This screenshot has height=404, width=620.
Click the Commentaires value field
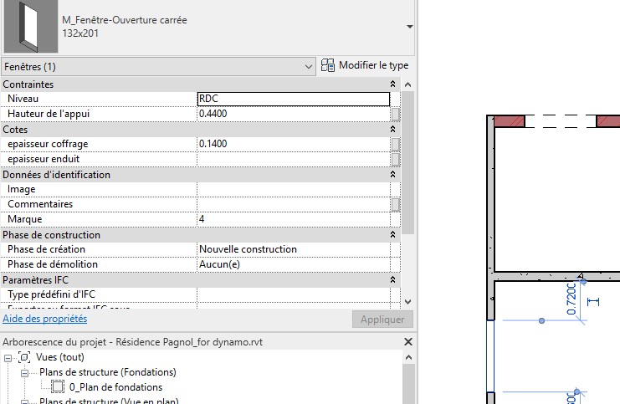[x=294, y=204]
